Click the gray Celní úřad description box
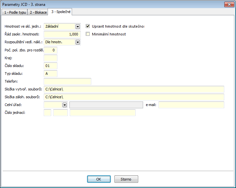236x188 pixels. click(x=106, y=105)
